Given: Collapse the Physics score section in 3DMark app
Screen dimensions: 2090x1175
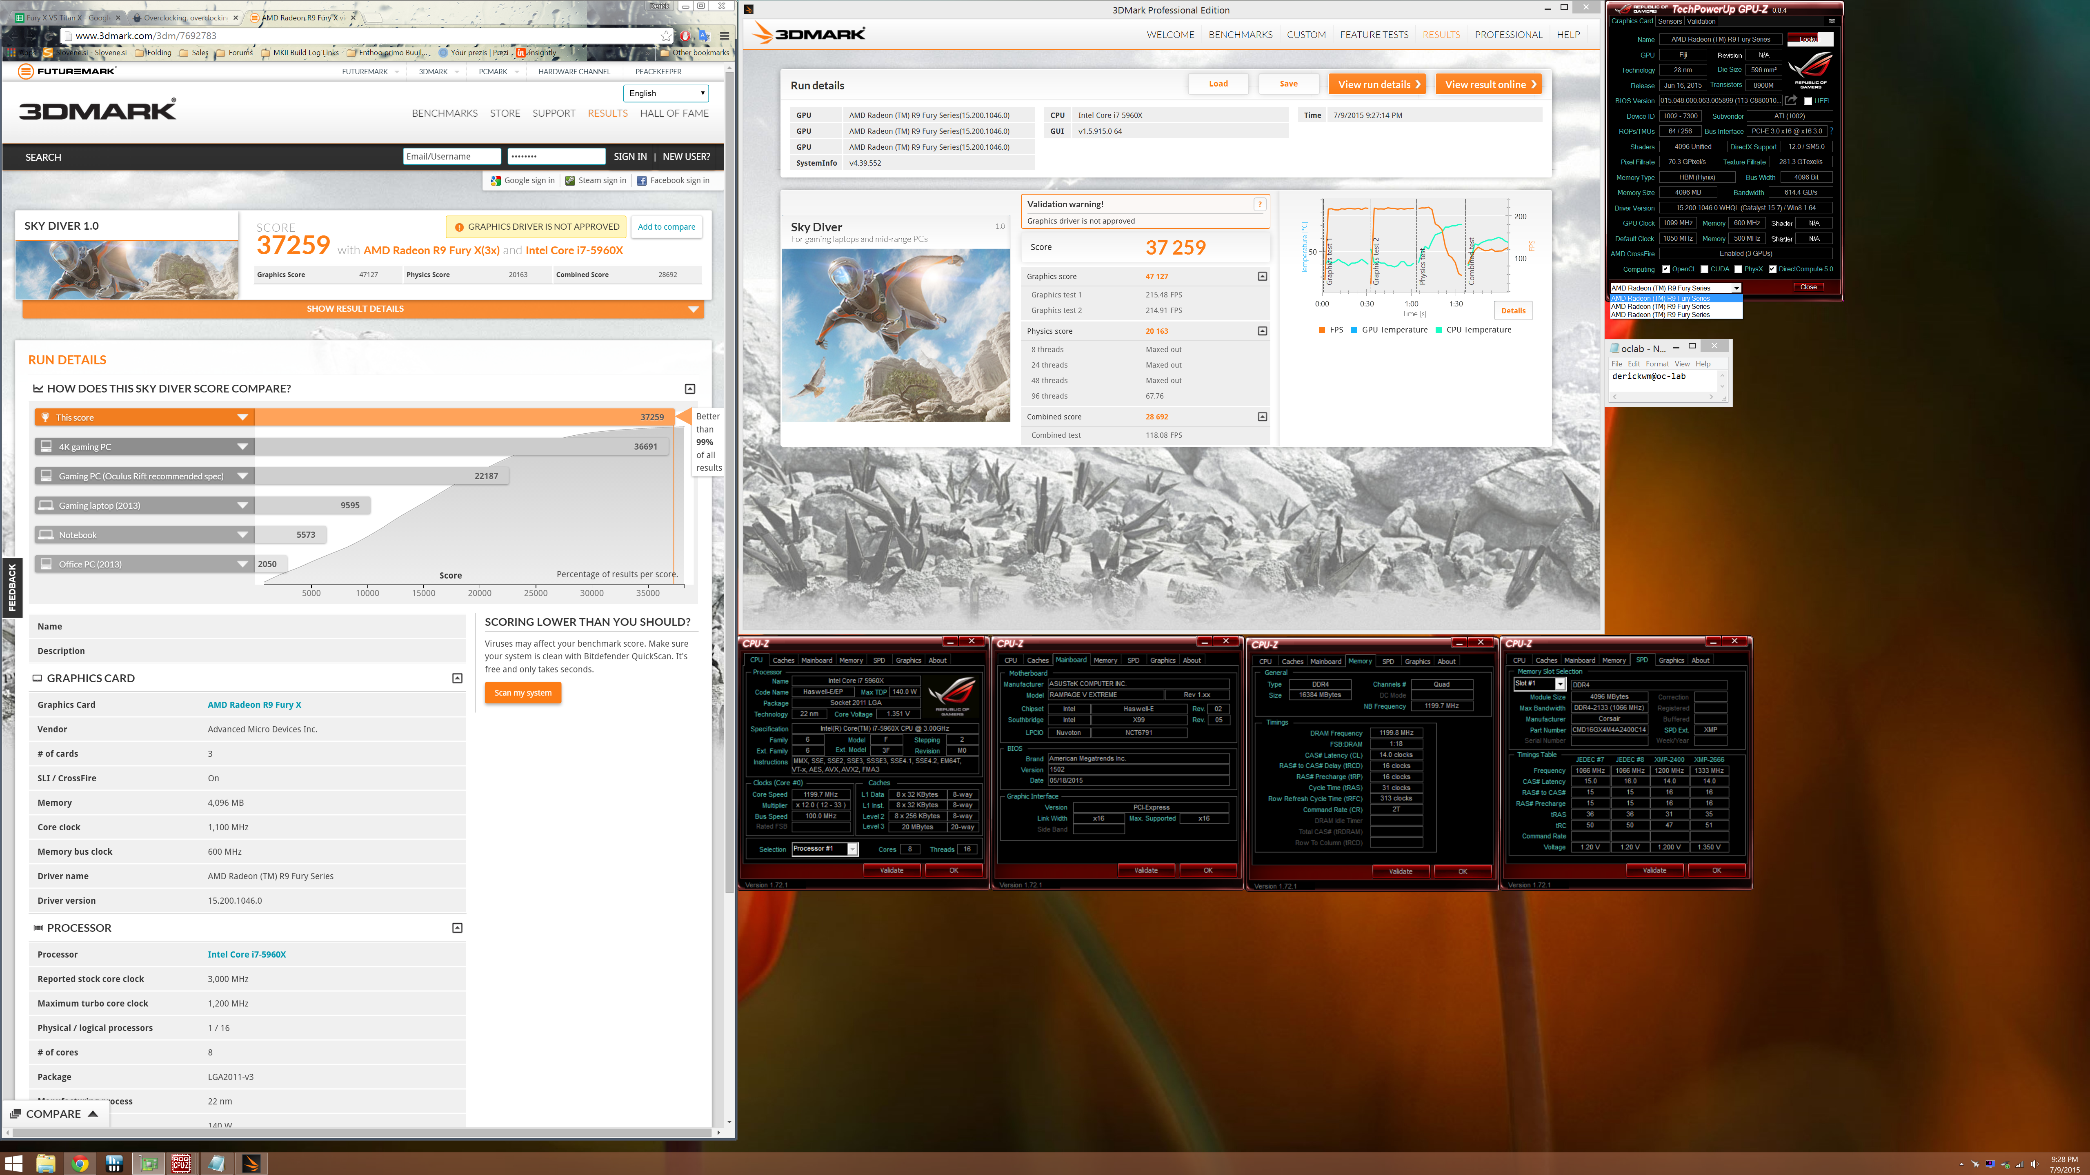Looking at the screenshot, I should pyautogui.click(x=1262, y=331).
